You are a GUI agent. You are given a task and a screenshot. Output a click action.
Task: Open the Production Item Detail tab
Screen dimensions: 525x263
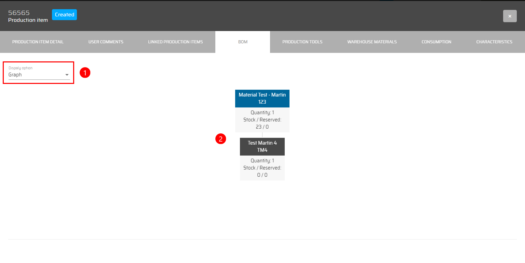[38, 42]
